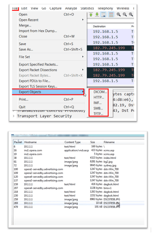Viewport: 162px width, 236px height.
Task: Select packet 479 DSC07858.JPG row
Action: pos(79,207)
